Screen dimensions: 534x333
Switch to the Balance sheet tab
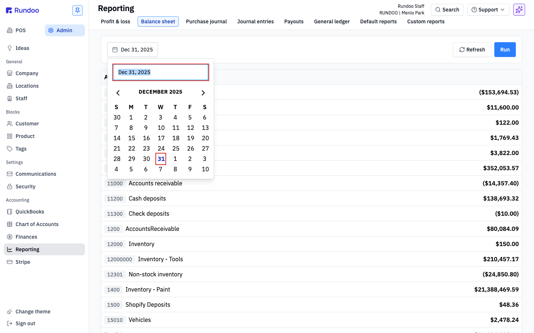pyautogui.click(x=158, y=21)
